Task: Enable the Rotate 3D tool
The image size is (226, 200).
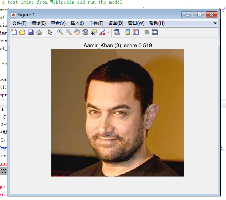Action: [x=85, y=32]
